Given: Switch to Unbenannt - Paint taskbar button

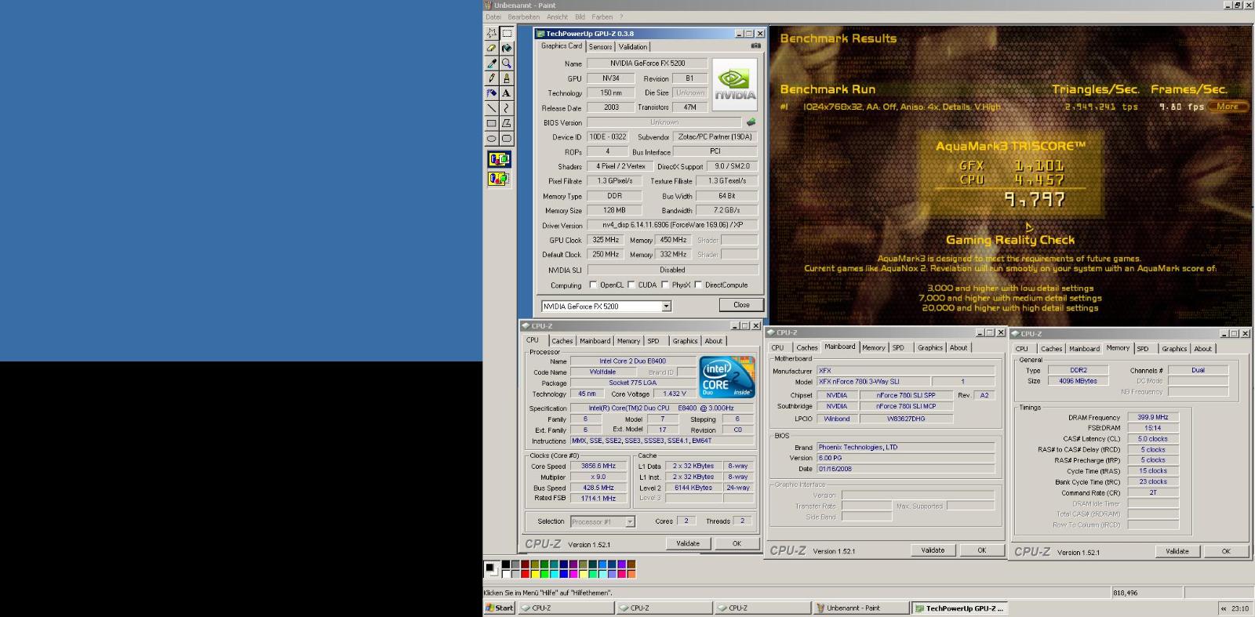Looking at the screenshot, I should 860,608.
